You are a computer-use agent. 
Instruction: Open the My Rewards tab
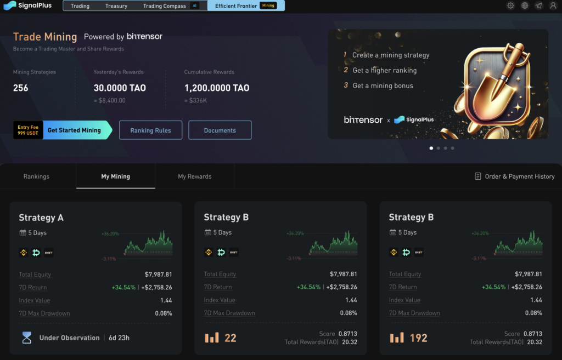(194, 176)
